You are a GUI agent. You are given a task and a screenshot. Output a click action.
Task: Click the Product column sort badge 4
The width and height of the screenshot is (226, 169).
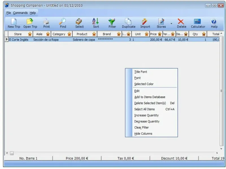coord(94,34)
